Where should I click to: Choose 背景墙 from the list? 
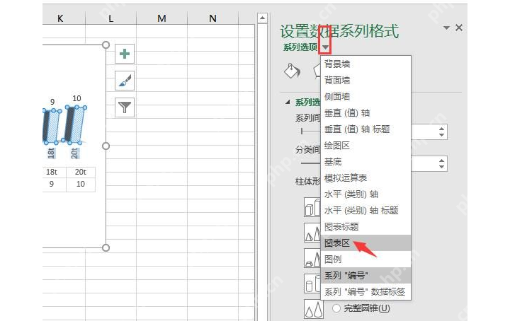[365, 64]
